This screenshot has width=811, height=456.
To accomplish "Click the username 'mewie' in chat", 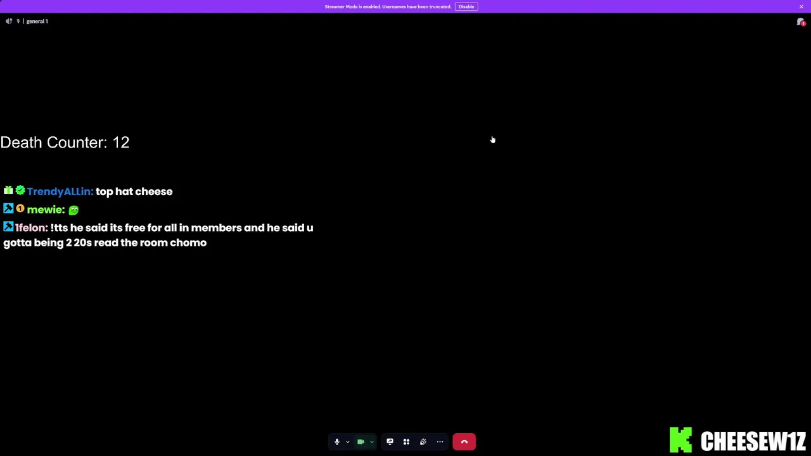I will pyautogui.click(x=46, y=210).
